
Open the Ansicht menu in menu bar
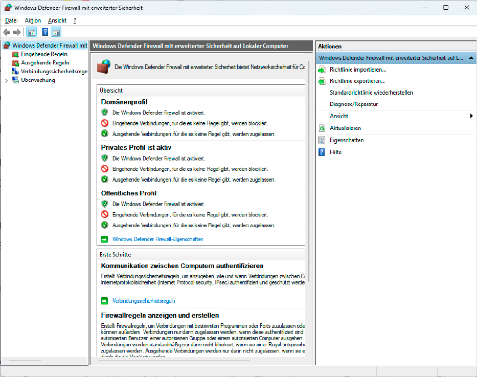click(57, 20)
